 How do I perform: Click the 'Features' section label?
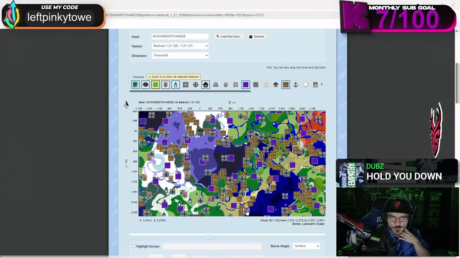point(138,77)
